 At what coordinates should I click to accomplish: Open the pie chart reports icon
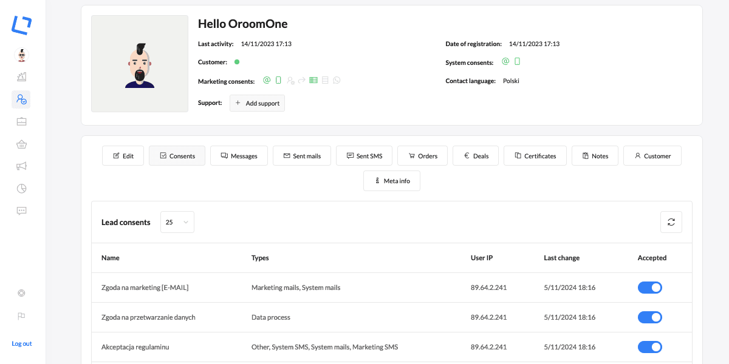point(21,189)
